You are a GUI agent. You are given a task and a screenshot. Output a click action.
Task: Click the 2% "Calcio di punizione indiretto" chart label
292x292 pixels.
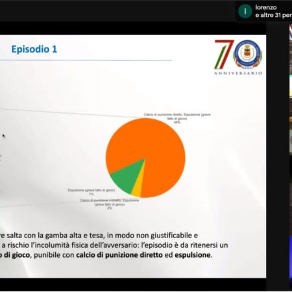110,204
